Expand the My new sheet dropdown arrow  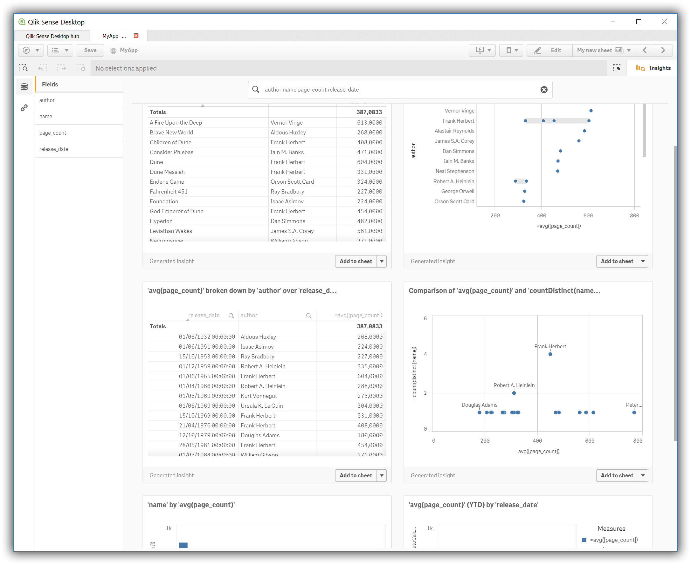pyautogui.click(x=628, y=50)
